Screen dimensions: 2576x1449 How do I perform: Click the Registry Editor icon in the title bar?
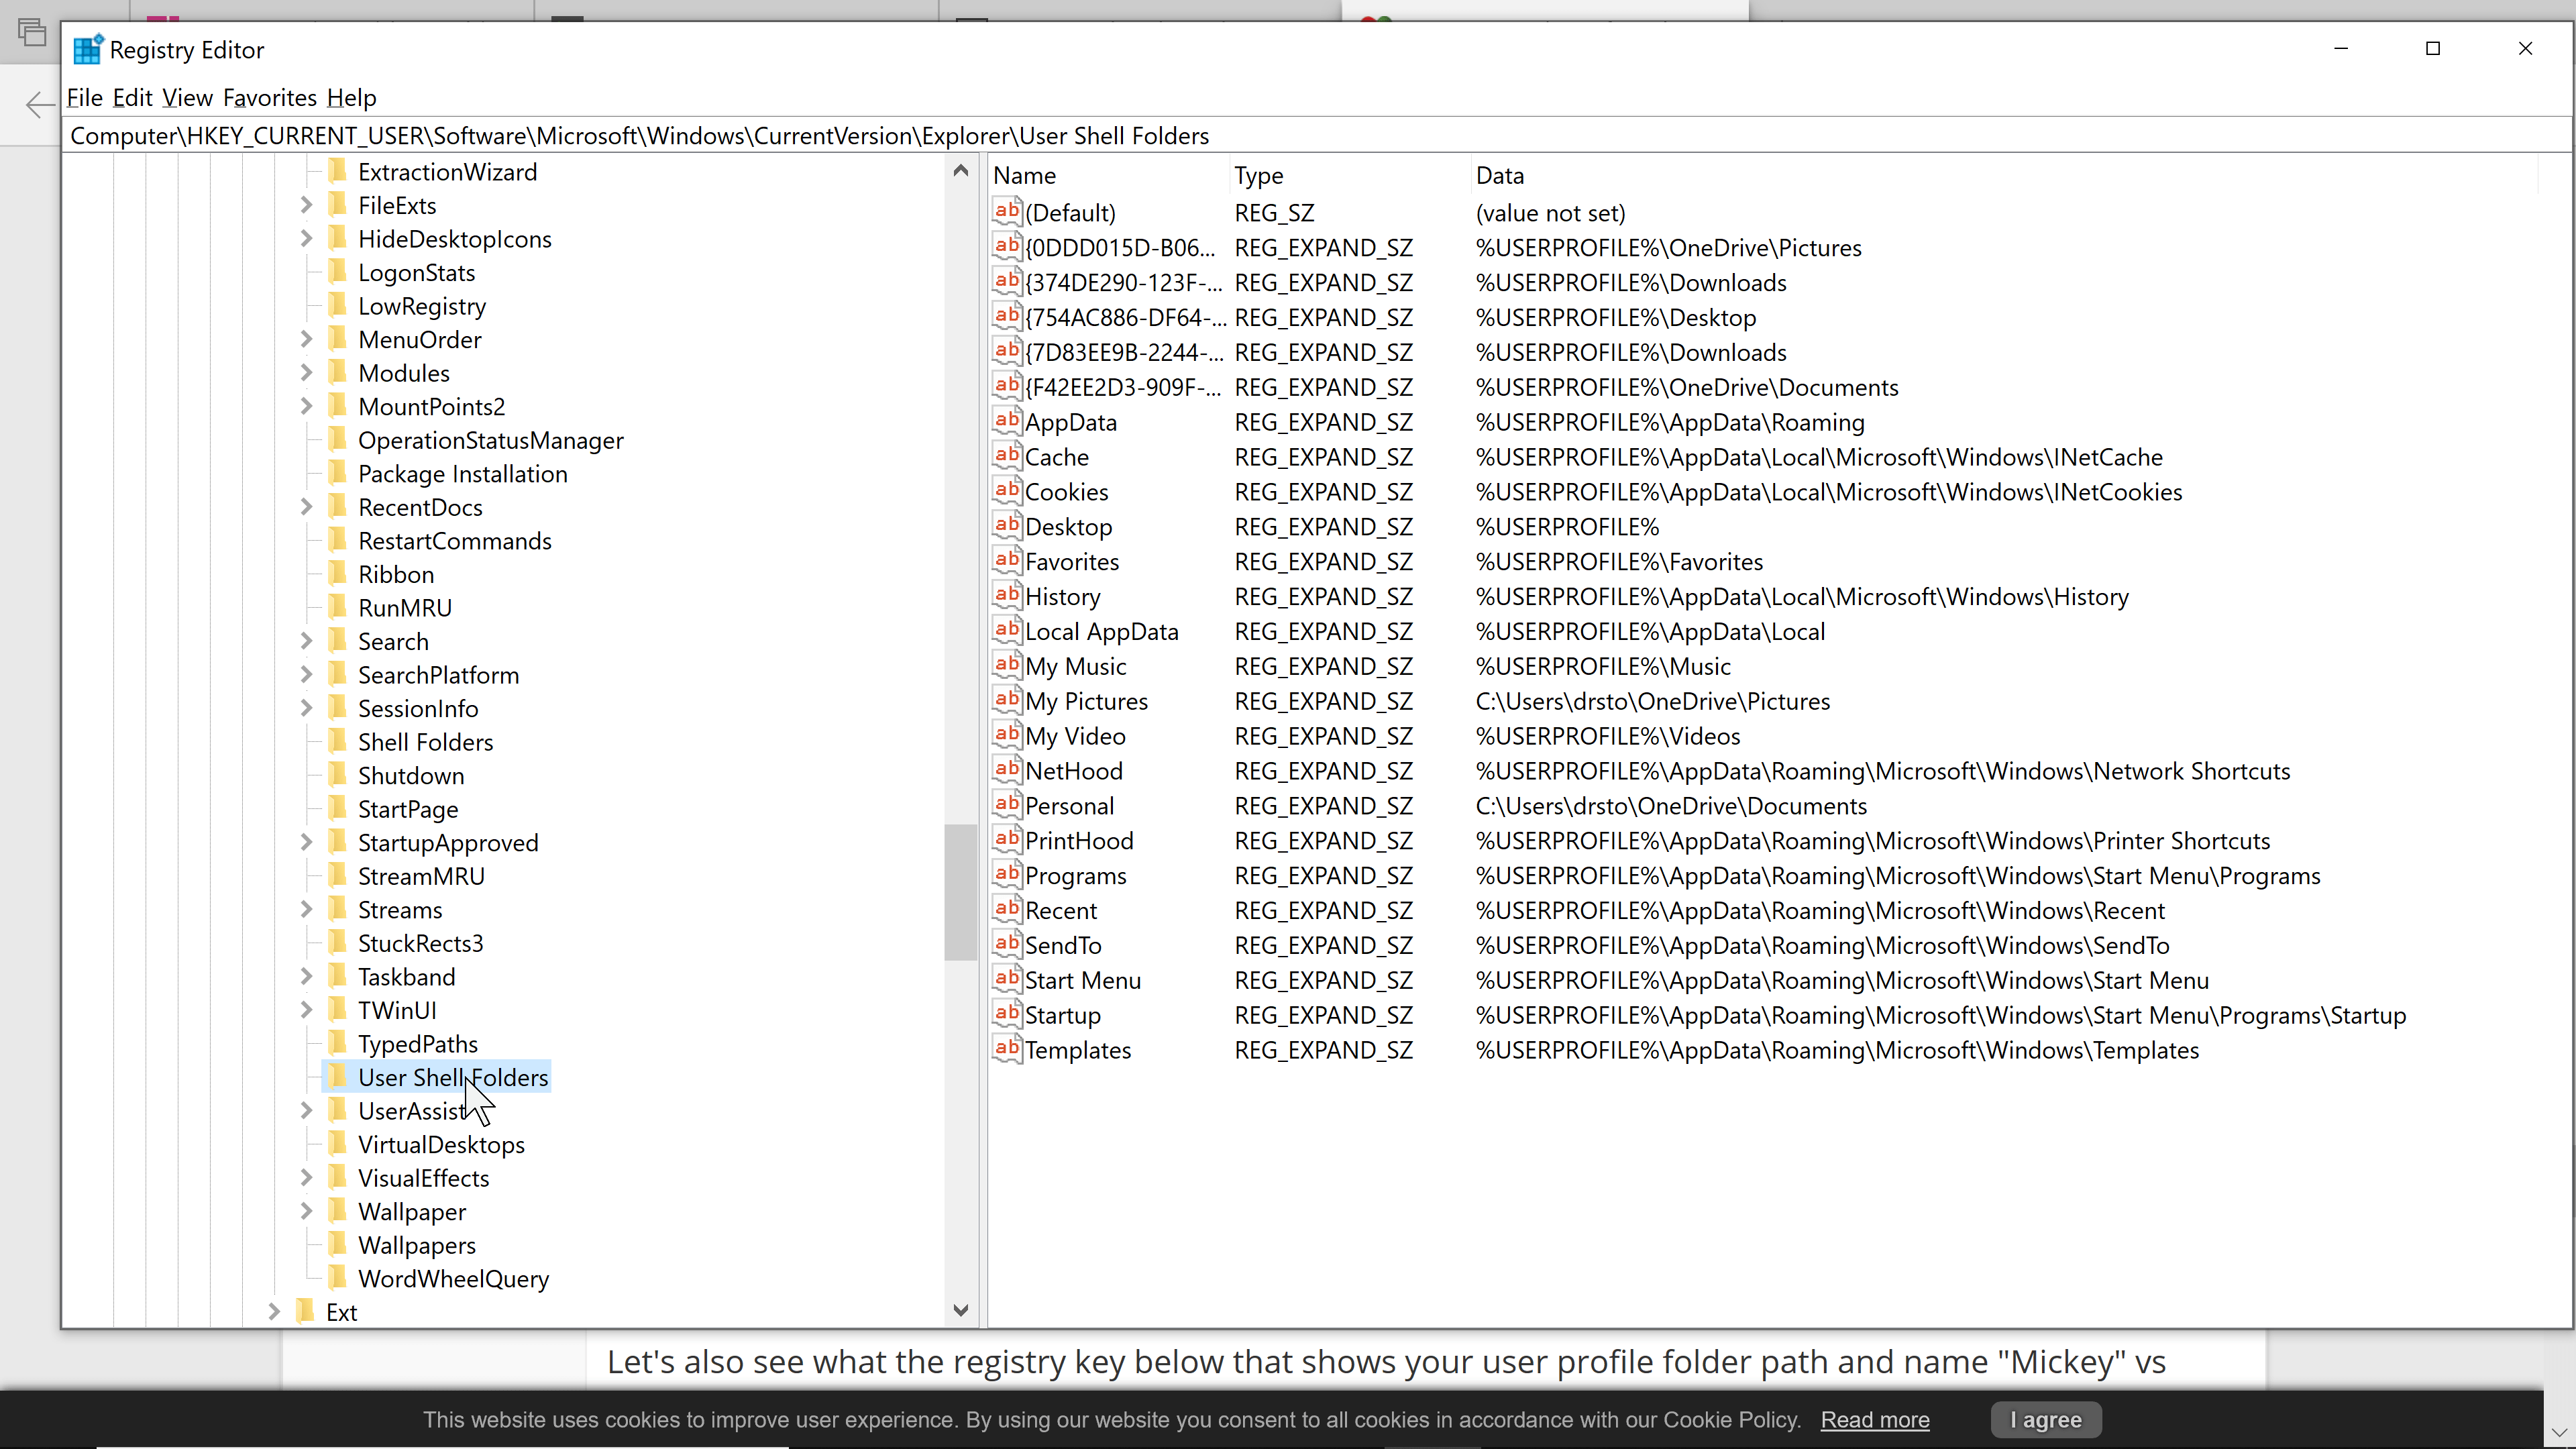coord(87,48)
